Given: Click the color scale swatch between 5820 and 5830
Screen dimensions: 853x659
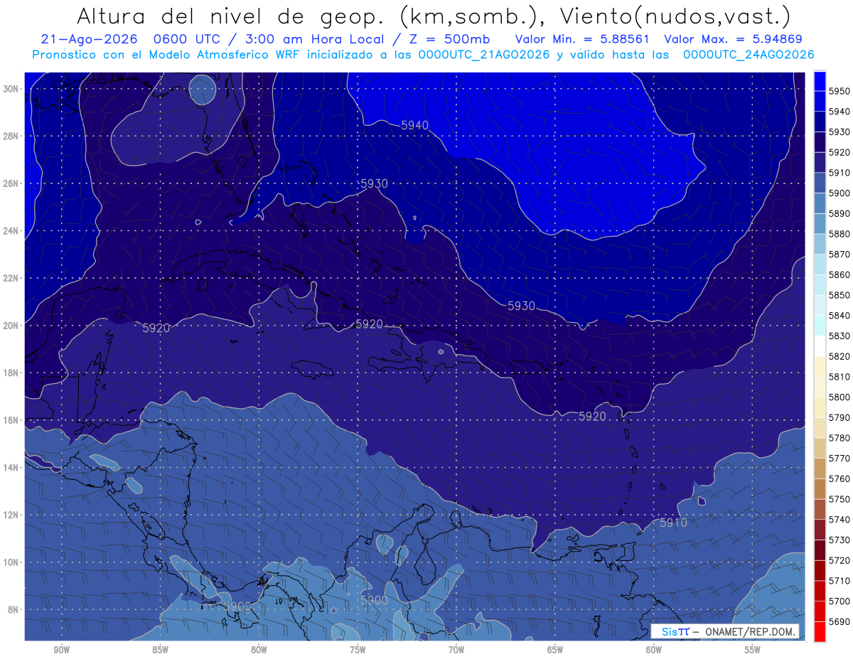Looking at the screenshot, I should pyautogui.click(x=820, y=345).
